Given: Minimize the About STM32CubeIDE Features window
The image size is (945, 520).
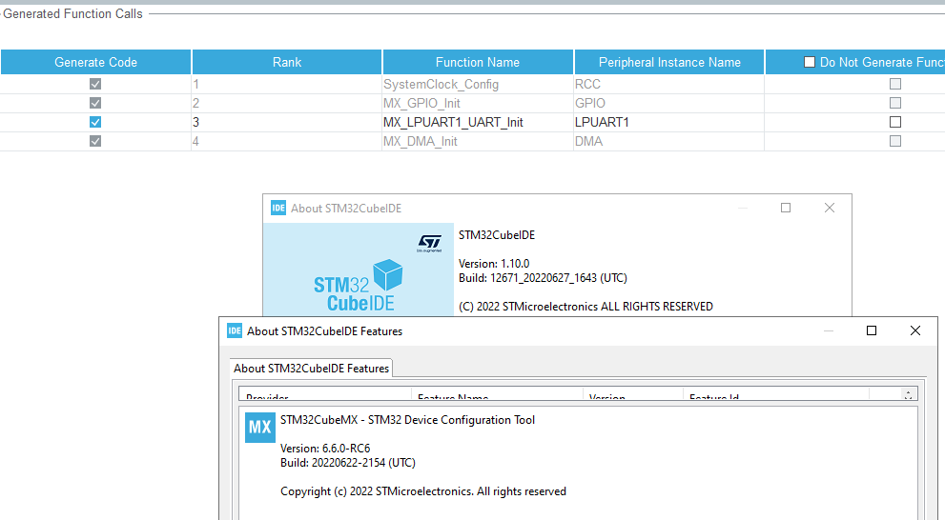Looking at the screenshot, I should tap(829, 330).
